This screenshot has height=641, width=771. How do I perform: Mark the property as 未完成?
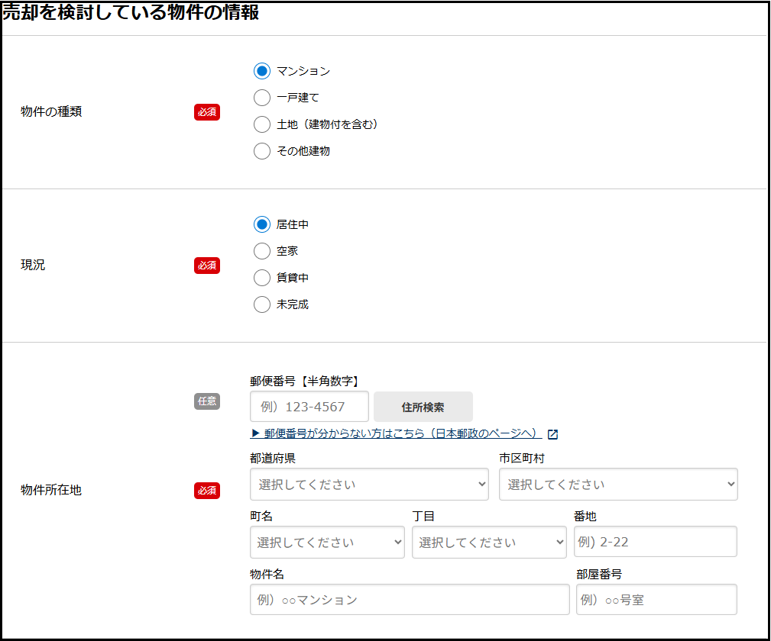[x=262, y=304]
